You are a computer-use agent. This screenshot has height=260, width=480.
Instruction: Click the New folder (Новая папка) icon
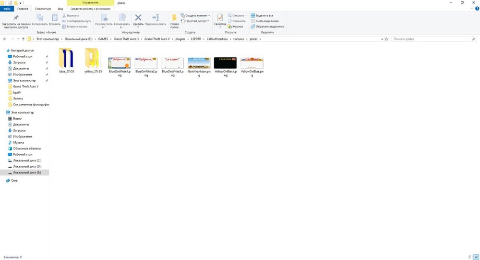click(174, 18)
